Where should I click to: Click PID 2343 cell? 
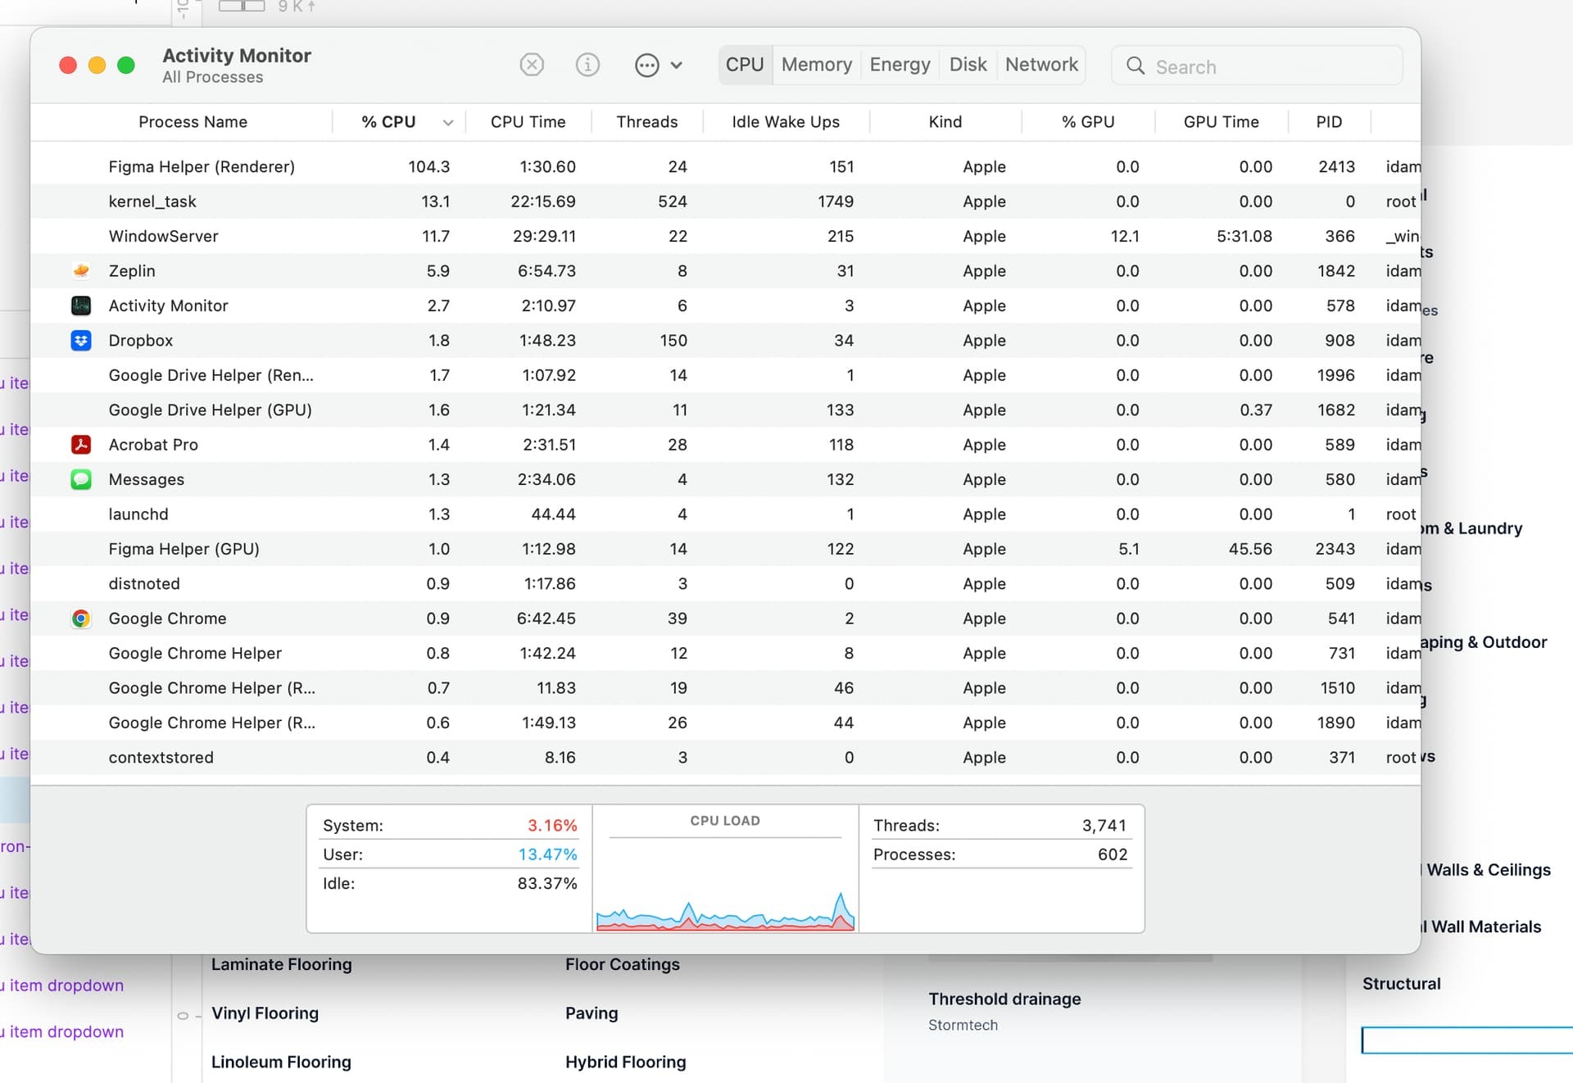pos(1335,549)
